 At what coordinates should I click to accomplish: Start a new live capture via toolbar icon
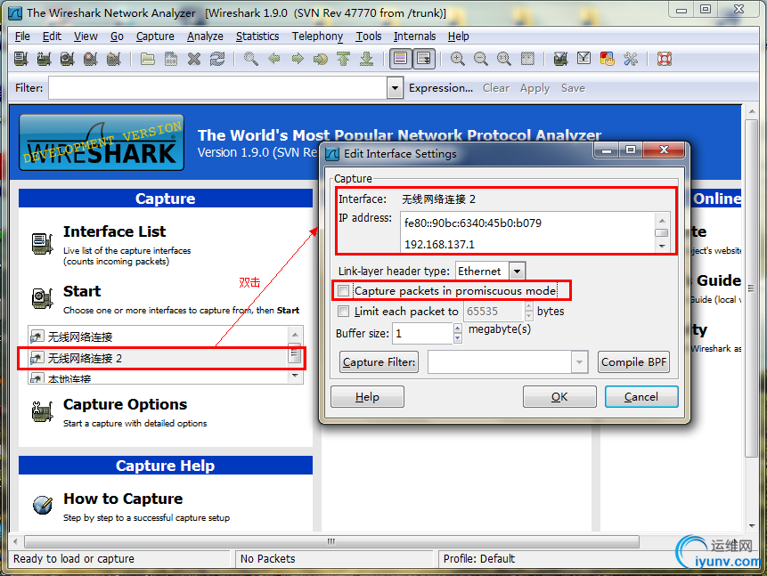pyautogui.click(x=67, y=59)
